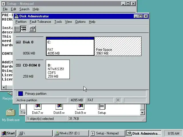The width and height of the screenshot is (183, 137).
Task: Select the Disk9.w file icon
Action: click(80, 106)
